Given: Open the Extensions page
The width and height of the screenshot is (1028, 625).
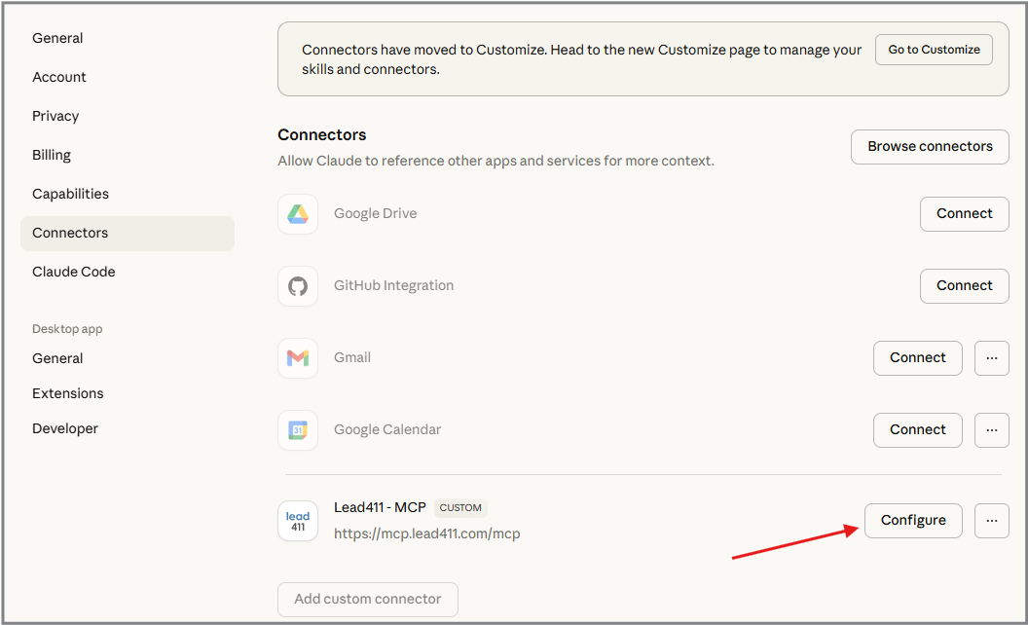Looking at the screenshot, I should click(67, 393).
